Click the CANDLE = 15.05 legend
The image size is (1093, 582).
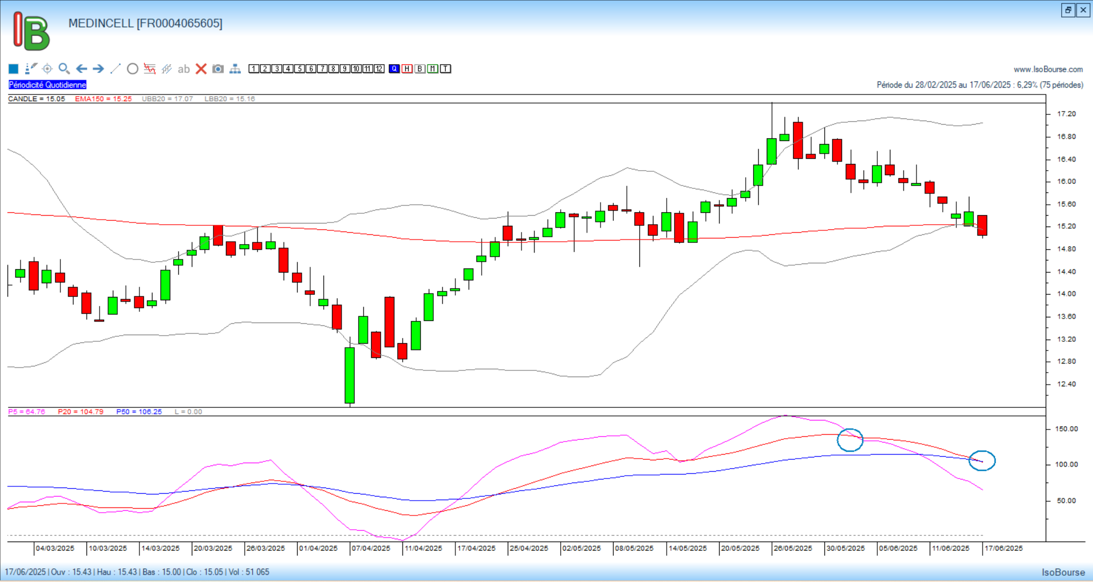(x=36, y=99)
